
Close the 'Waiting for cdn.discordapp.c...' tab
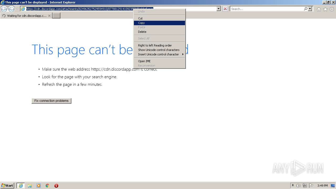(x=49, y=16)
